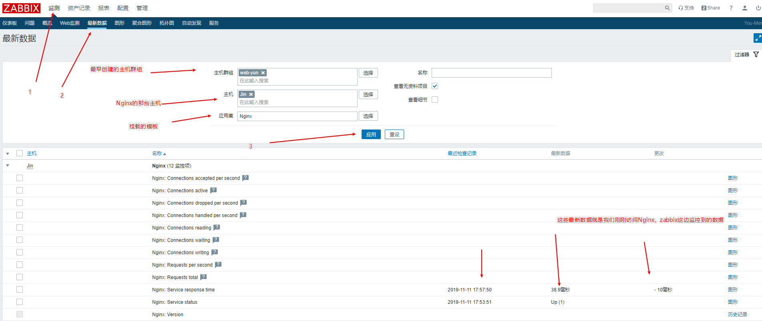Click the logout power icon

coord(758,8)
